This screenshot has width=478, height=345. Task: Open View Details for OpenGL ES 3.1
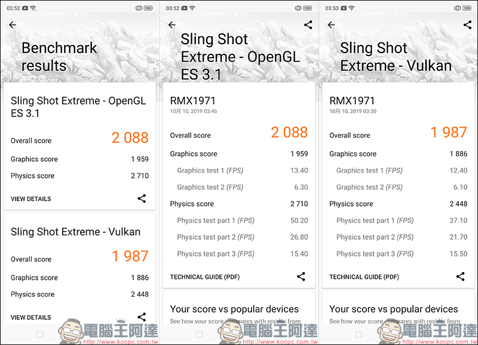tap(31, 199)
